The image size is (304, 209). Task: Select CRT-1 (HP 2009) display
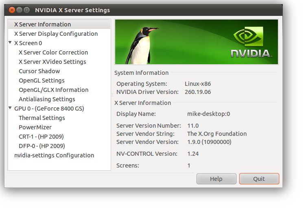tap(41, 137)
